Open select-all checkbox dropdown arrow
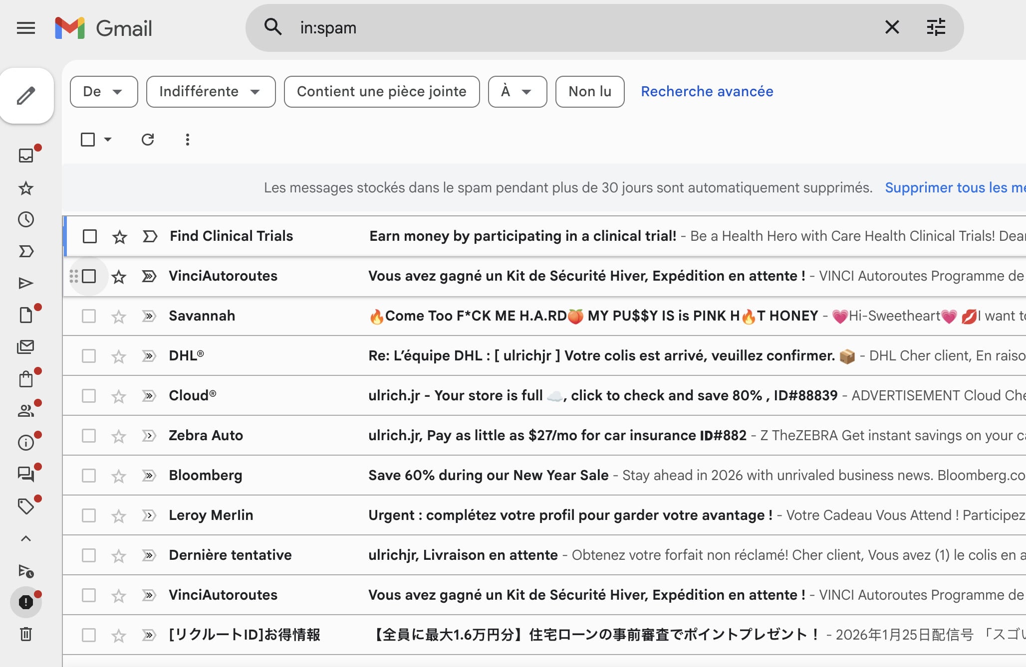The width and height of the screenshot is (1026, 667). [x=108, y=140]
